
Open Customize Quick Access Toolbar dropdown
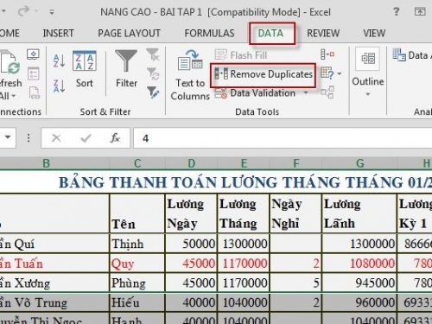52,12
